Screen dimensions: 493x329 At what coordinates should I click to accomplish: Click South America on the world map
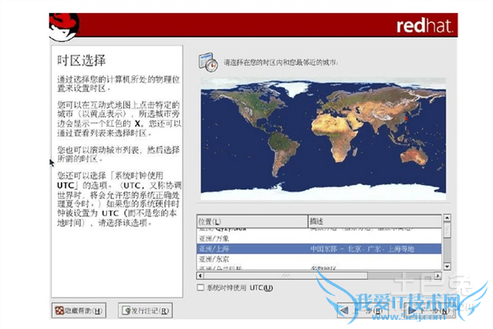tap(283, 153)
